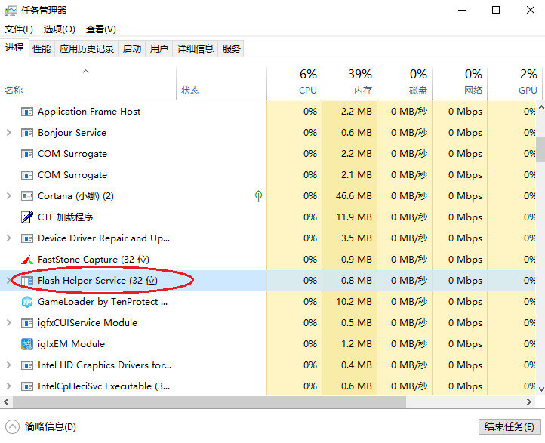Switch to the 启动 tab
The image size is (545, 443).
[132, 48]
